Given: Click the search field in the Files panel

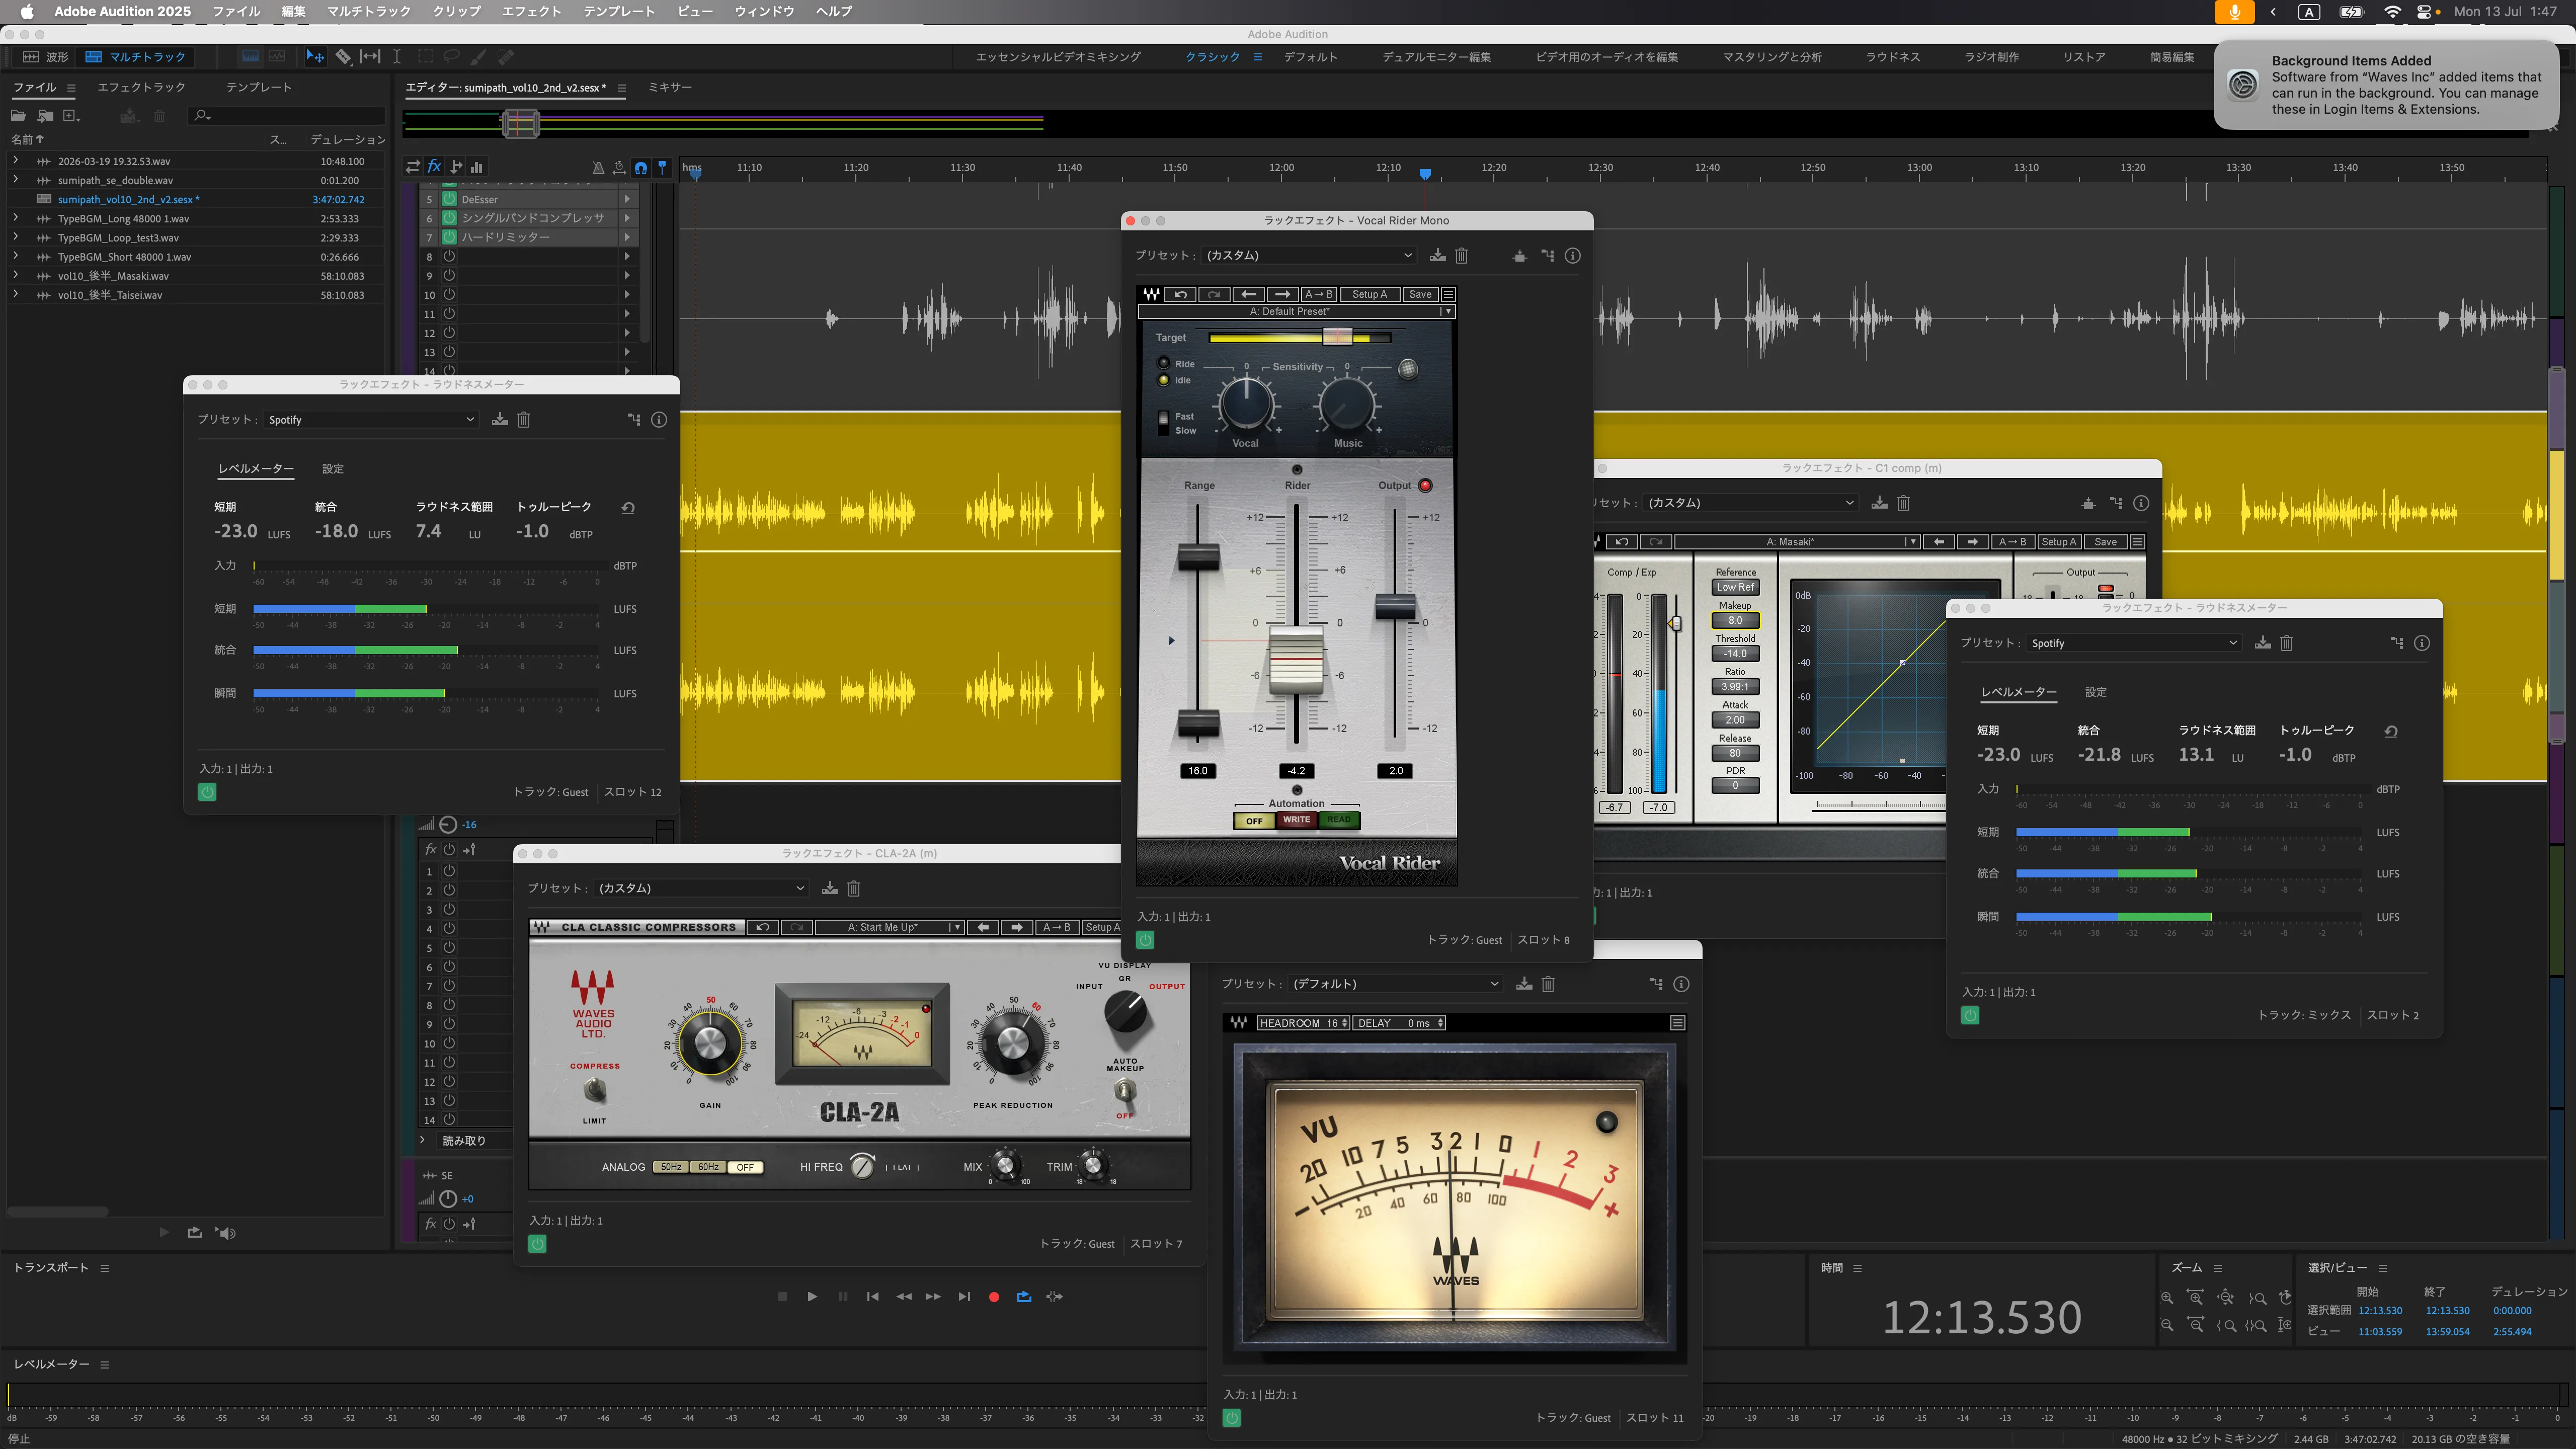Looking at the screenshot, I should pos(288,116).
